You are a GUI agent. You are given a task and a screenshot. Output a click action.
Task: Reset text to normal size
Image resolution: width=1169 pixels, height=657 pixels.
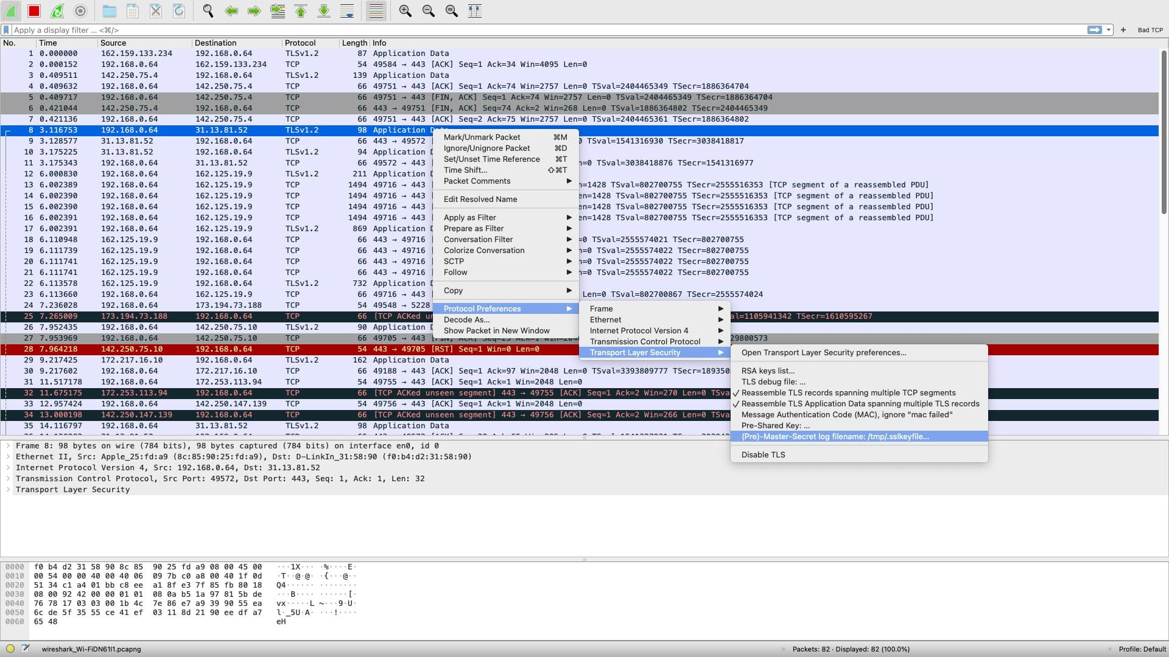[452, 11]
